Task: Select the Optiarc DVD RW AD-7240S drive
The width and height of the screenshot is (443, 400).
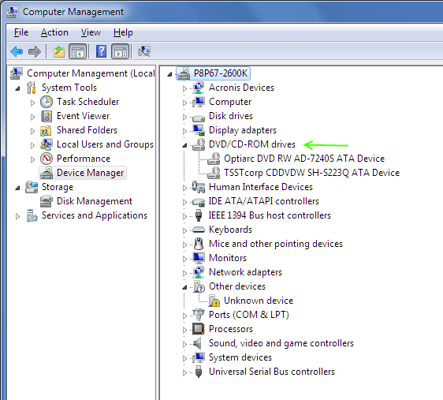Action: pyautogui.click(x=304, y=159)
